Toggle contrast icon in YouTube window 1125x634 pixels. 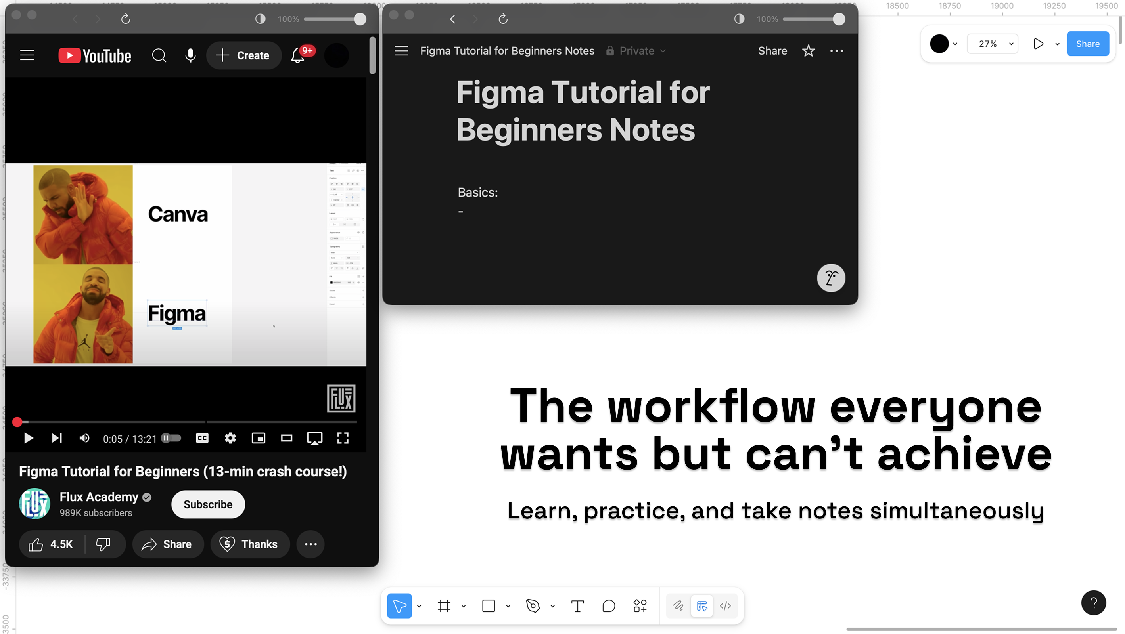point(260,19)
